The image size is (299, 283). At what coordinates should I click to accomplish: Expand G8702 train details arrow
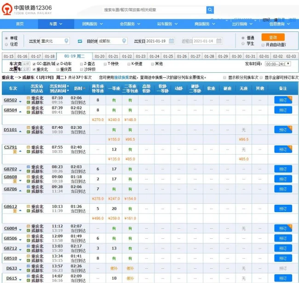pyautogui.click(x=20, y=171)
